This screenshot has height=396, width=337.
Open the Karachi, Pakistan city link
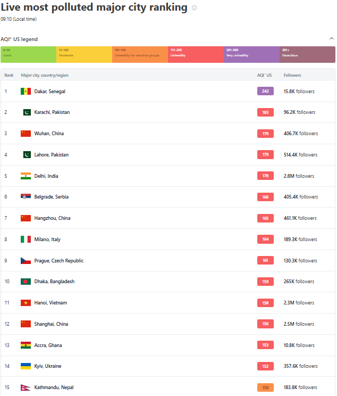[52, 112]
